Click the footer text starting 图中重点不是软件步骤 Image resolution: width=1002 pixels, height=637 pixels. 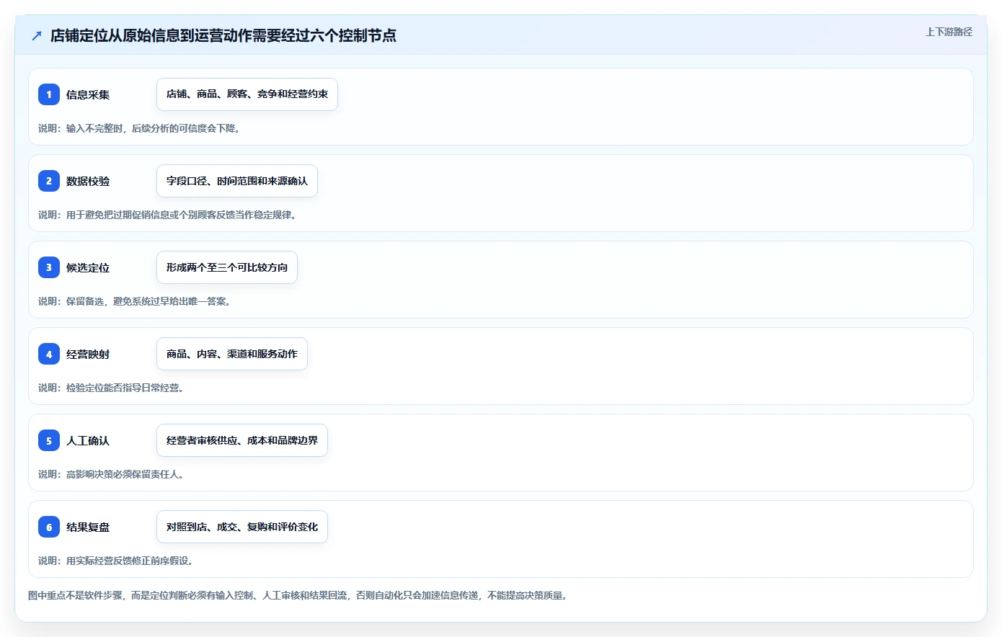(298, 595)
